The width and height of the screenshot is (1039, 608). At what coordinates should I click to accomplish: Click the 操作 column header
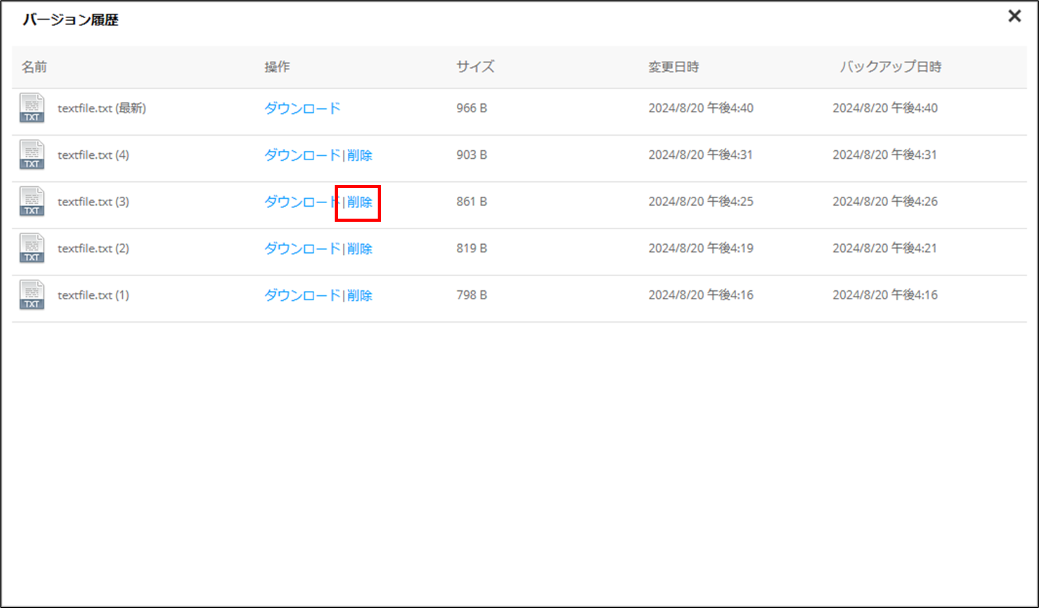277,67
